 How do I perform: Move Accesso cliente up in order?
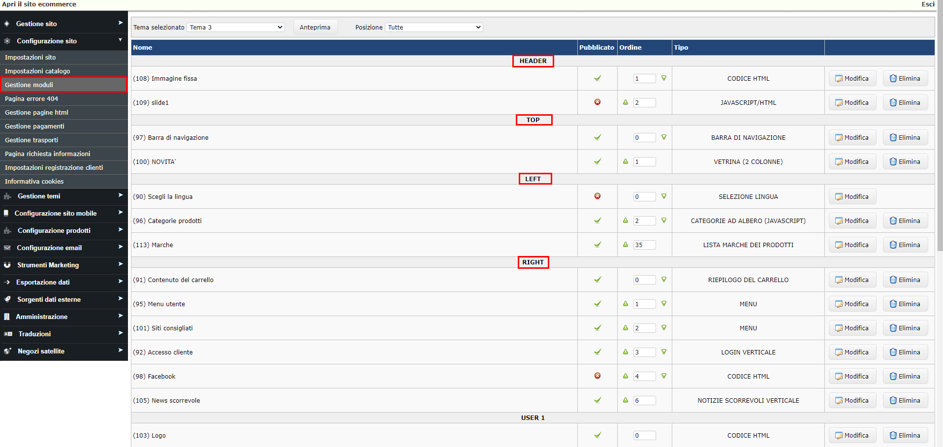pos(626,352)
